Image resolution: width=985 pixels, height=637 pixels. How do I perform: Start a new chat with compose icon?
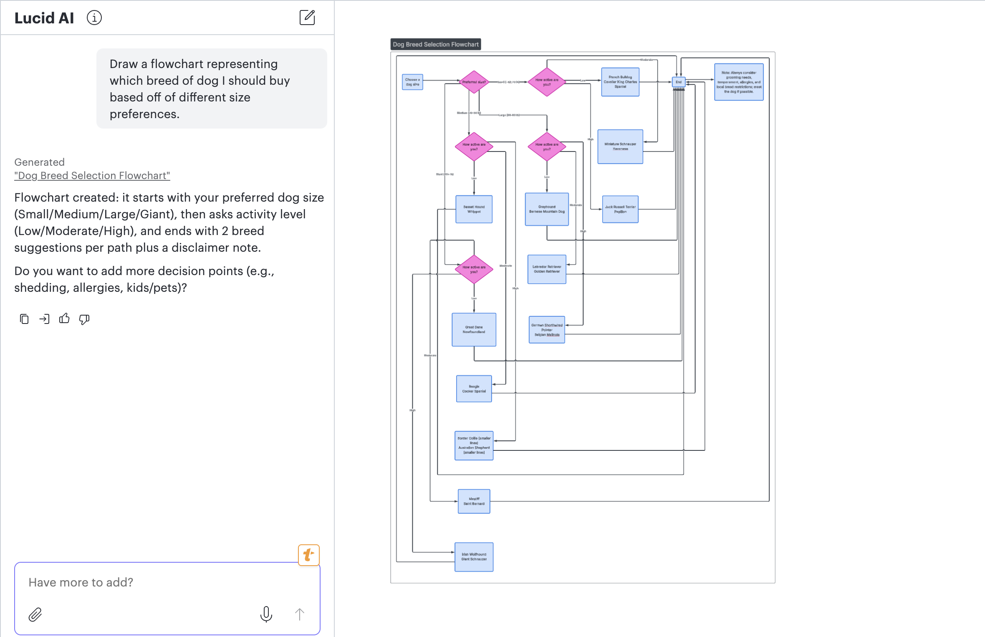307,18
